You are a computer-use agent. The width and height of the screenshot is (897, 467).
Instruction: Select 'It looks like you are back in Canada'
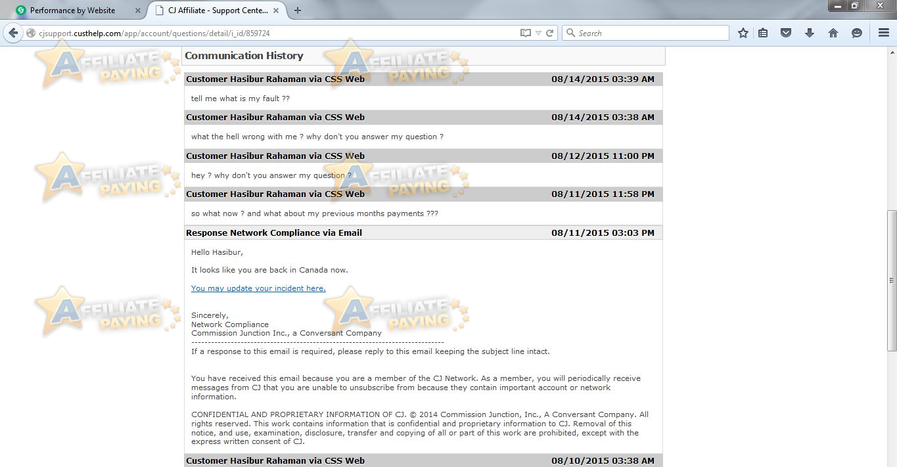[269, 270]
